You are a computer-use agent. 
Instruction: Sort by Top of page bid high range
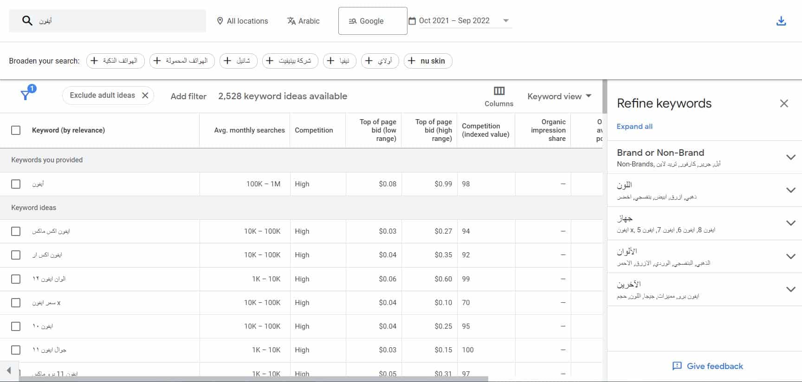(433, 130)
